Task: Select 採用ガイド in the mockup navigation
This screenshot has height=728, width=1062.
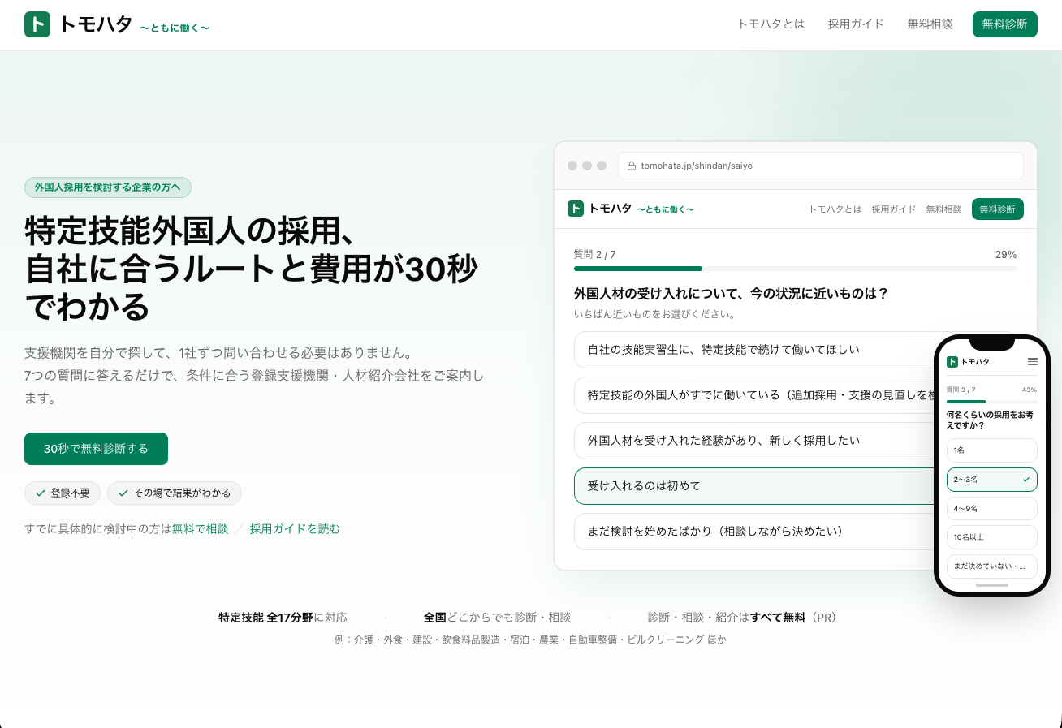Action: click(x=893, y=209)
